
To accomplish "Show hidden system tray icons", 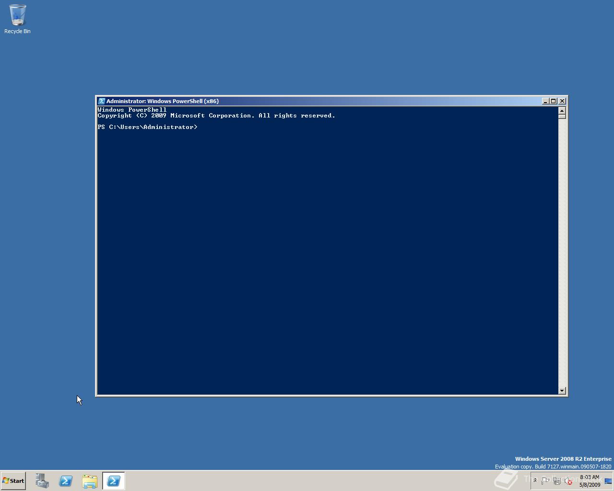I will pyautogui.click(x=535, y=480).
